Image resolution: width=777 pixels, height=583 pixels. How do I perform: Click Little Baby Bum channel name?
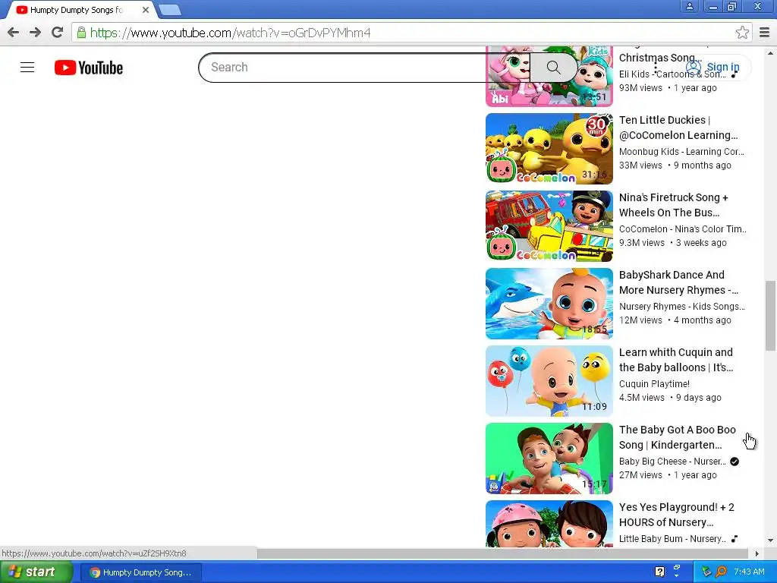pyautogui.click(x=672, y=538)
